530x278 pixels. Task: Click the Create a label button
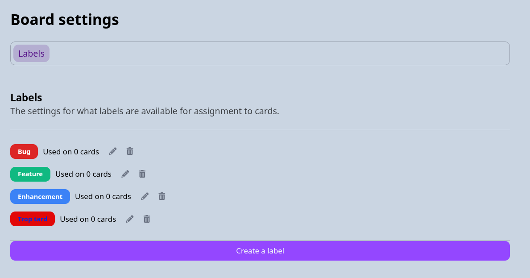(x=260, y=251)
